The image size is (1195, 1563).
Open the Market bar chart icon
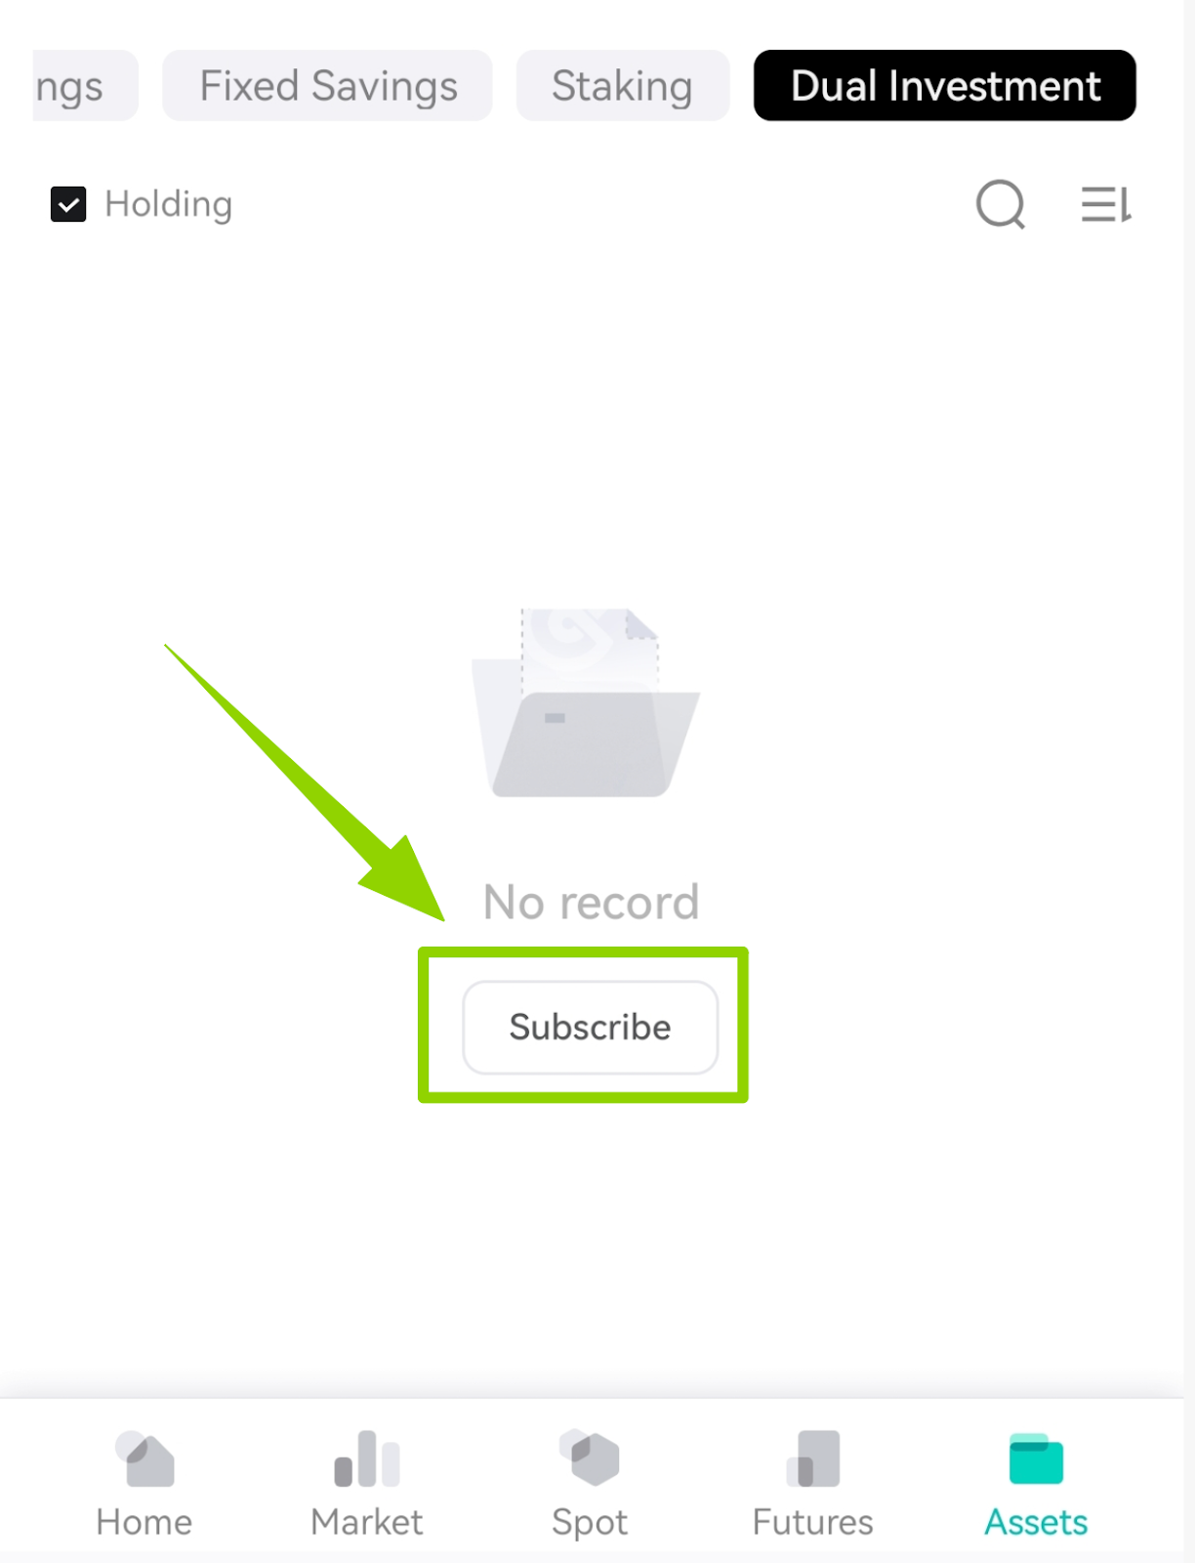(366, 1458)
